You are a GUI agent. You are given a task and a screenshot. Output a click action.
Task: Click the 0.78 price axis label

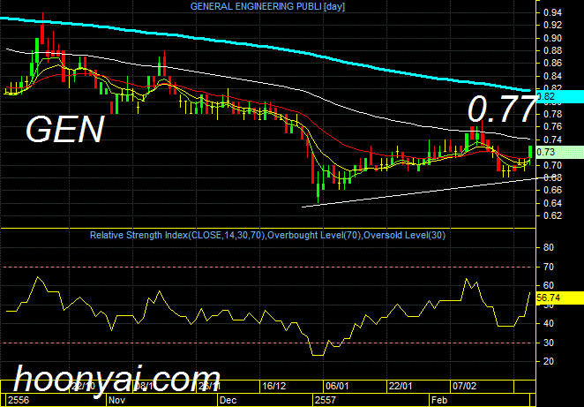(552, 114)
